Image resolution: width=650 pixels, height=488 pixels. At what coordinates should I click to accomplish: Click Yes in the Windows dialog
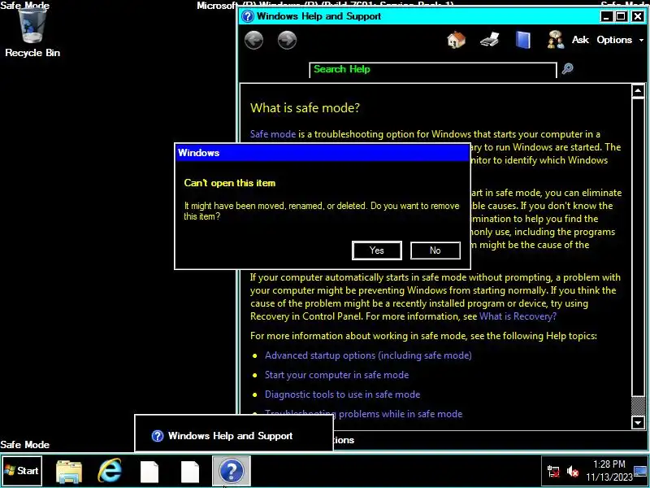click(x=376, y=251)
